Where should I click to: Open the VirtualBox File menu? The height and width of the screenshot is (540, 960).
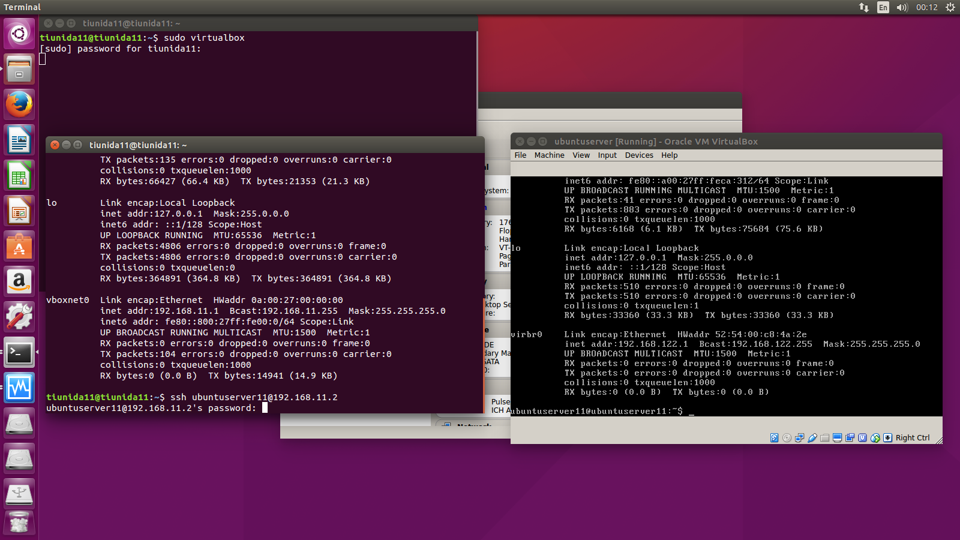pos(520,155)
